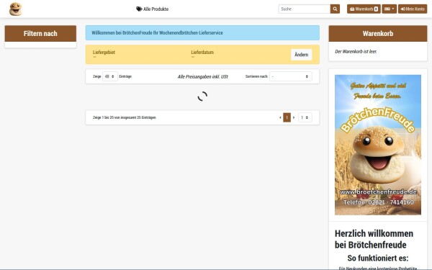This screenshot has width=432, height=270.
Task: Click the Mein Konto login button
Action: (x=413, y=9)
